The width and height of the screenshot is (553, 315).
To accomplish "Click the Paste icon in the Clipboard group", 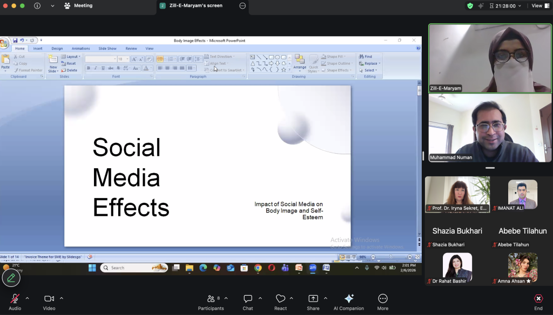I will [x=5, y=59].
